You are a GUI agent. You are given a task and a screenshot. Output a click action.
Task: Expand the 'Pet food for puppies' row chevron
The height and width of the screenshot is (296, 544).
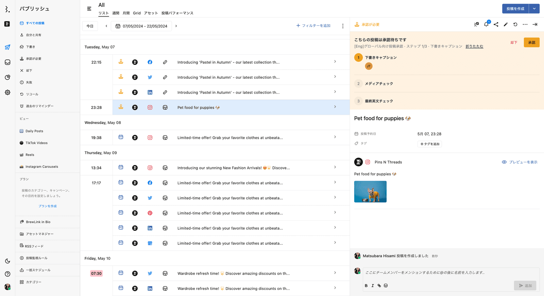[x=335, y=107]
